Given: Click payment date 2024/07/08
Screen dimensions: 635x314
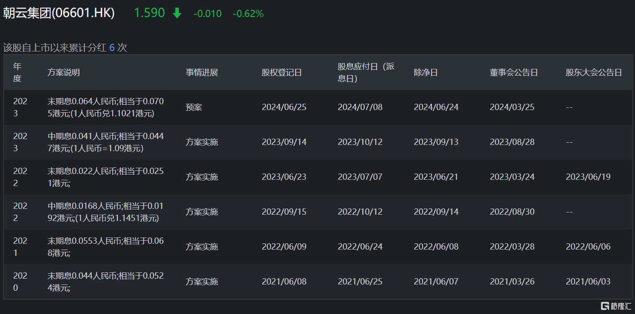Looking at the screenshot, I should click(360, 107).
